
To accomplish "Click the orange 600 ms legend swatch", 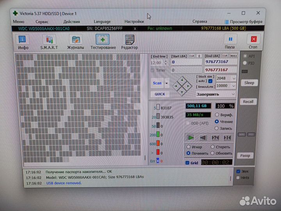I will (x=158, y=143).
